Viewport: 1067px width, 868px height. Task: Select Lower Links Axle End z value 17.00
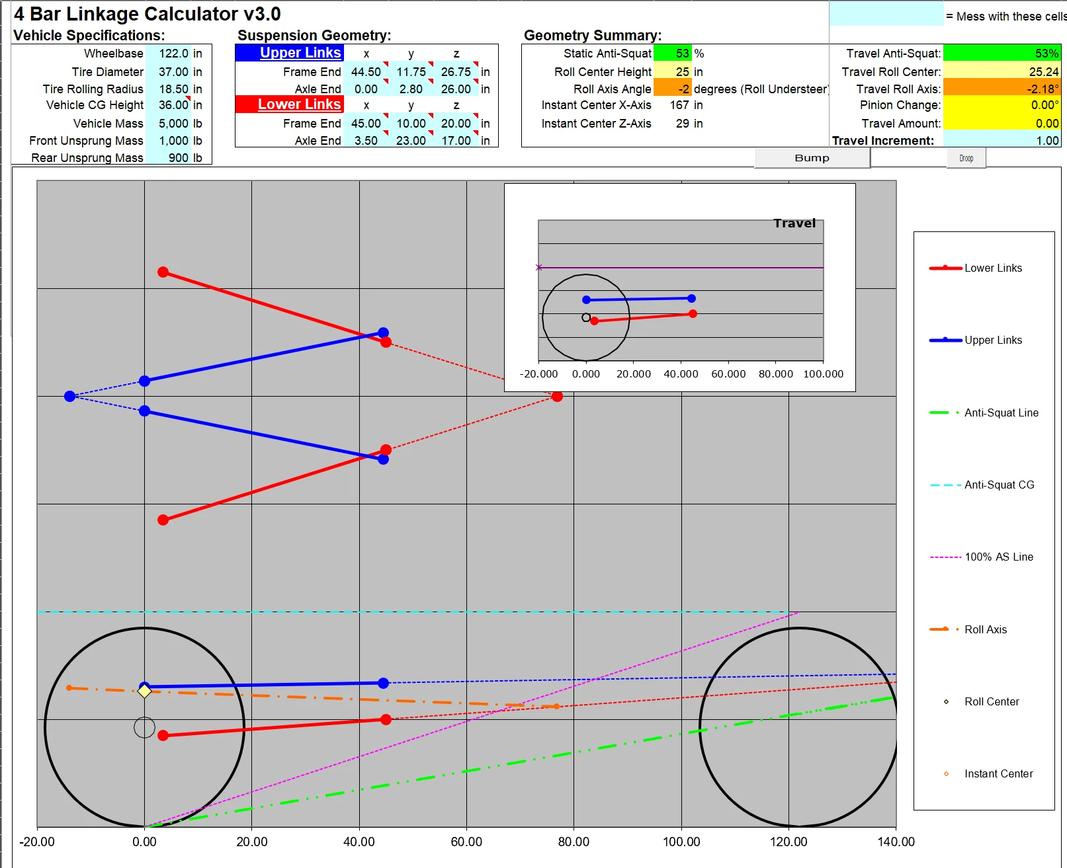(x=456, y=140)
